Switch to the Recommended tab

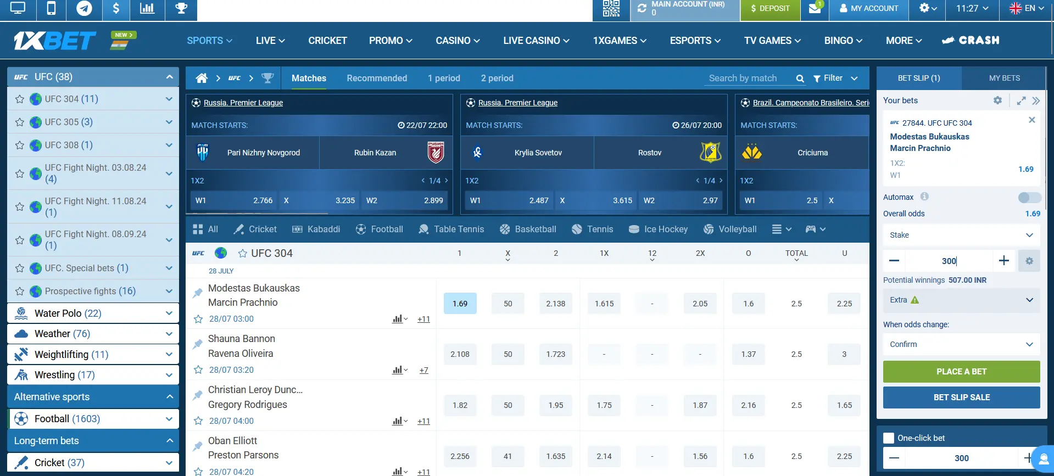pyautogui.click(x=377, y=78)
